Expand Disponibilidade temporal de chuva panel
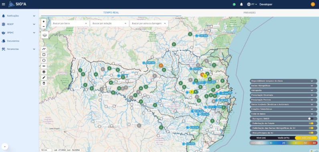Viewport: 319px width, 152px height. (283, 81)
